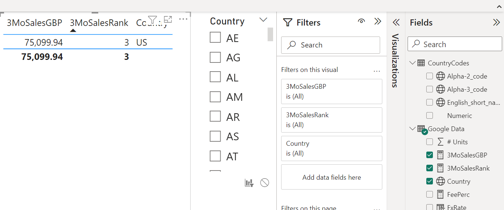This screenshot has height=210, width=504.
Task: Click the measure icon next to 3MoSalesRank field
Action: (x=440, y=168)
